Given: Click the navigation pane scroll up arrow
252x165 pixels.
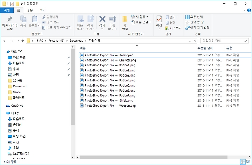Looking at the screenshot, I should [73, 47].
